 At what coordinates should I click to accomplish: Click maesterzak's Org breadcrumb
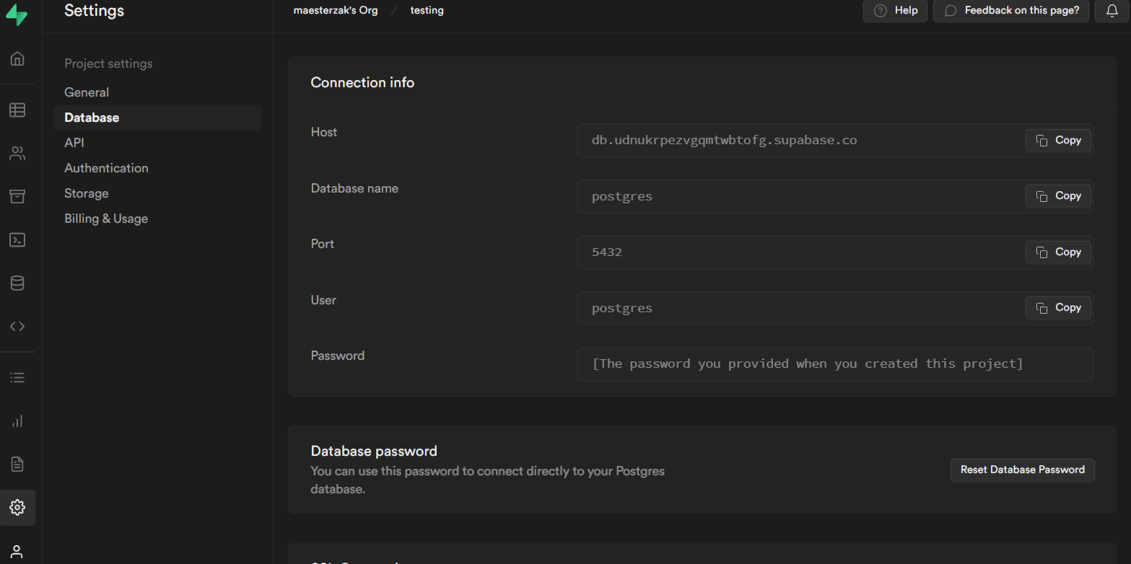(336, 10)
